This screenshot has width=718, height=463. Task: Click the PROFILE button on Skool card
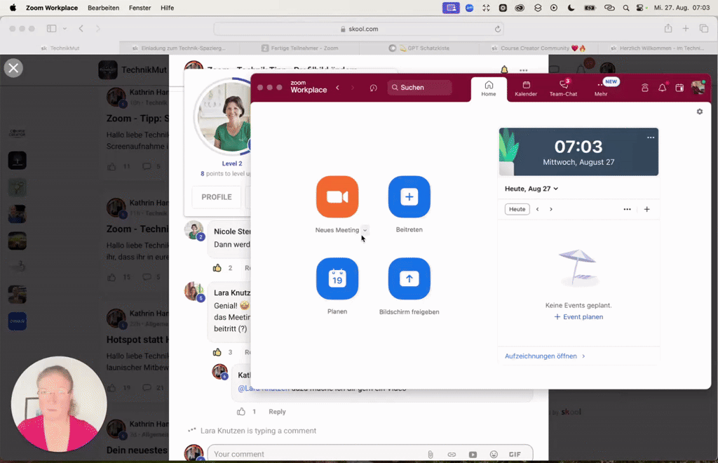[x=217, y=197]
